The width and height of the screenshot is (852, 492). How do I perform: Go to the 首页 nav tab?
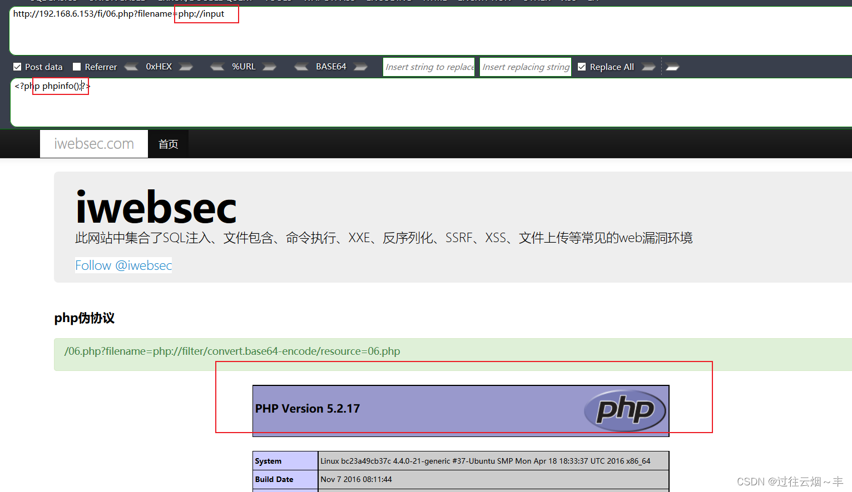pos(169,144)
